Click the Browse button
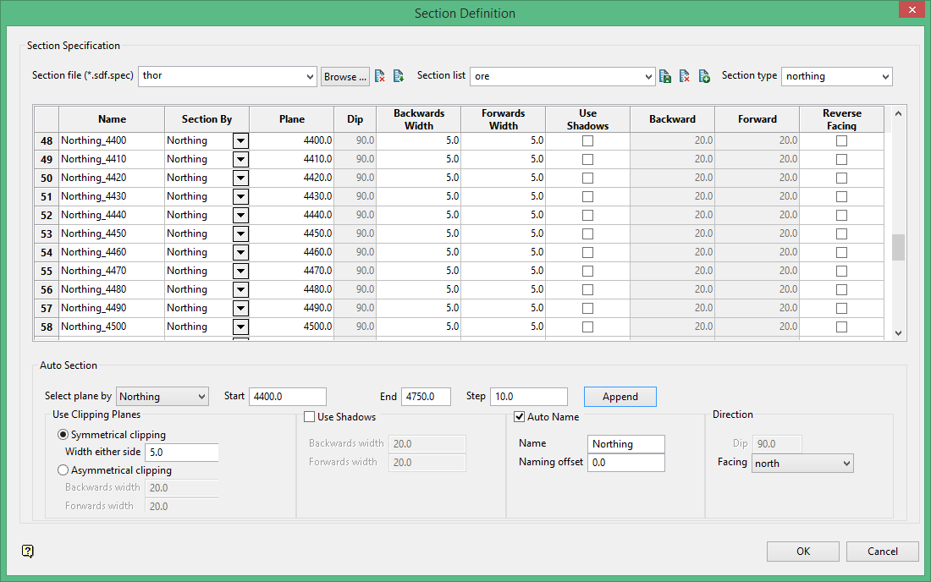The width and height of the screenshot is (931, 582). click(x=345, y=76)
